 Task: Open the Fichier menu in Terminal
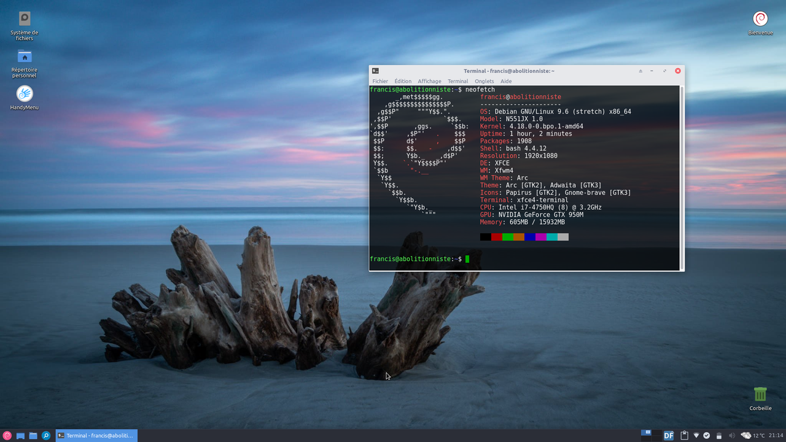[x=379, y=80]
